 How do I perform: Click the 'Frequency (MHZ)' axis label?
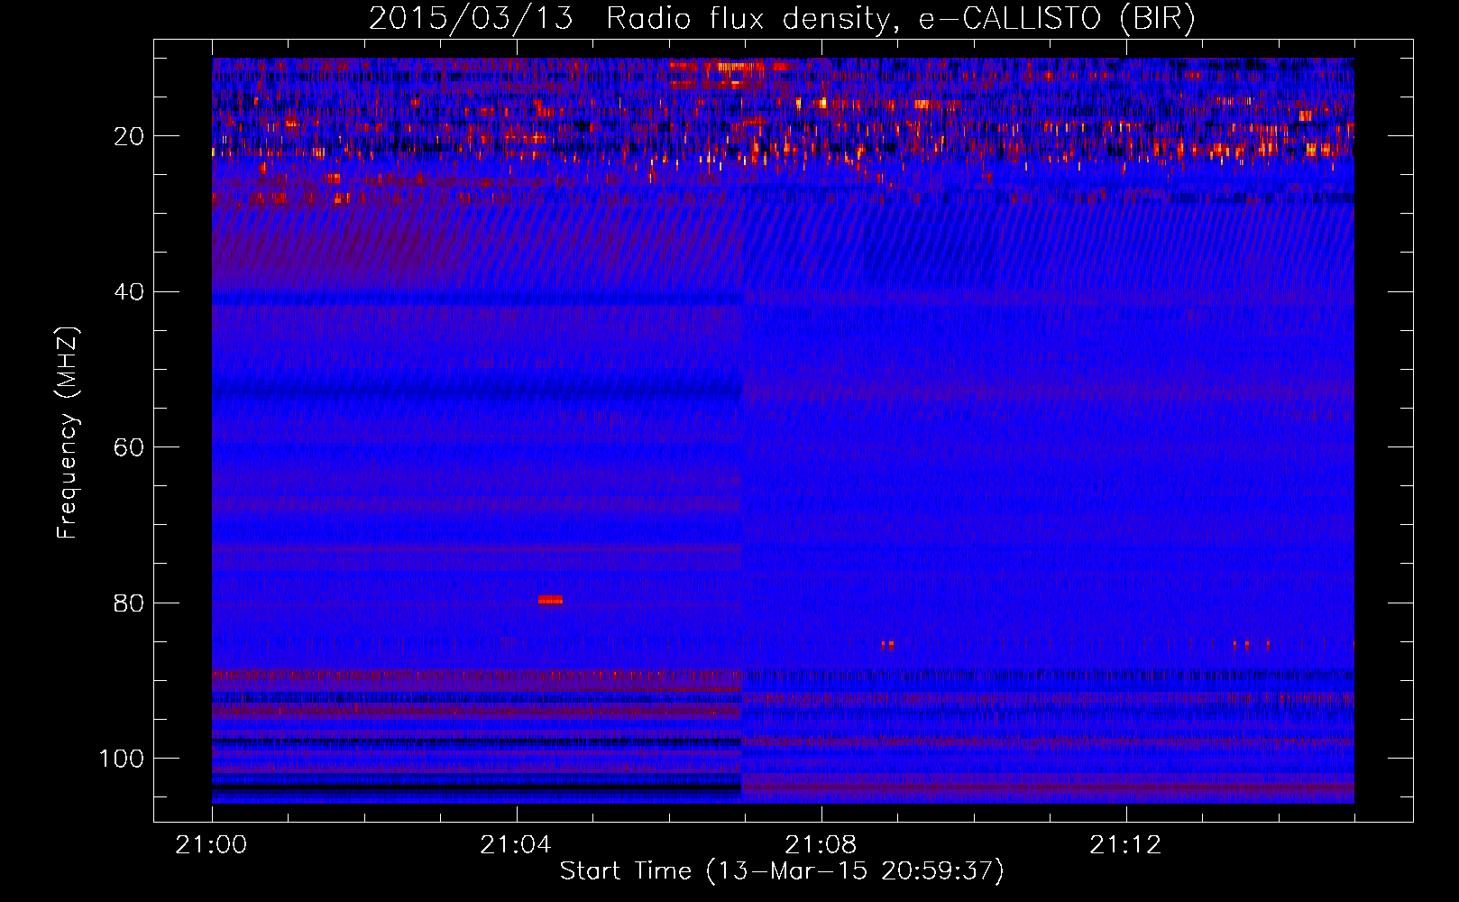[68, 433]
